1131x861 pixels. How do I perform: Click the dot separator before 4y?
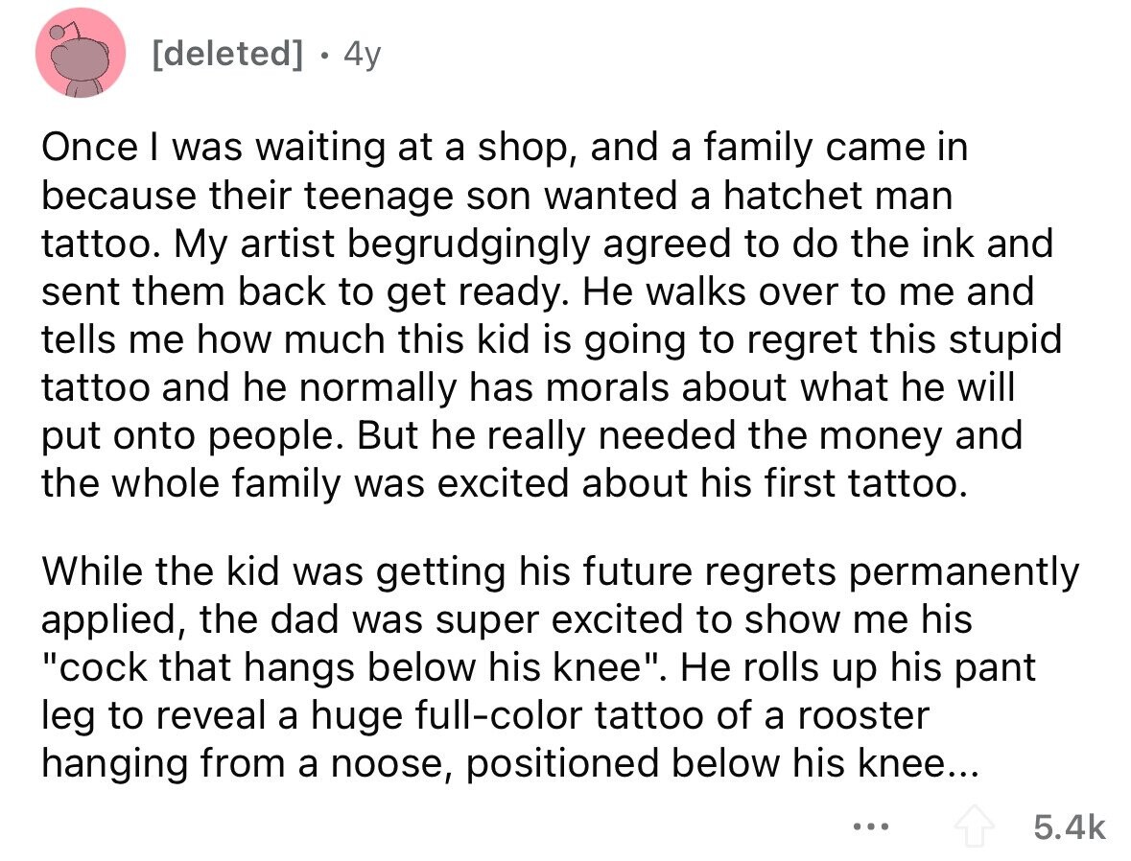[x=323, y=56]
